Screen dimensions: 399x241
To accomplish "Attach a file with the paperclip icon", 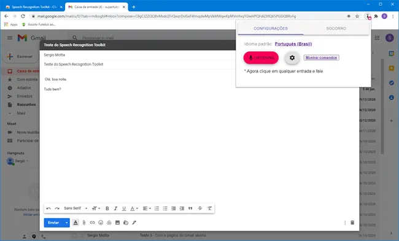I will (x=84, y=223).
